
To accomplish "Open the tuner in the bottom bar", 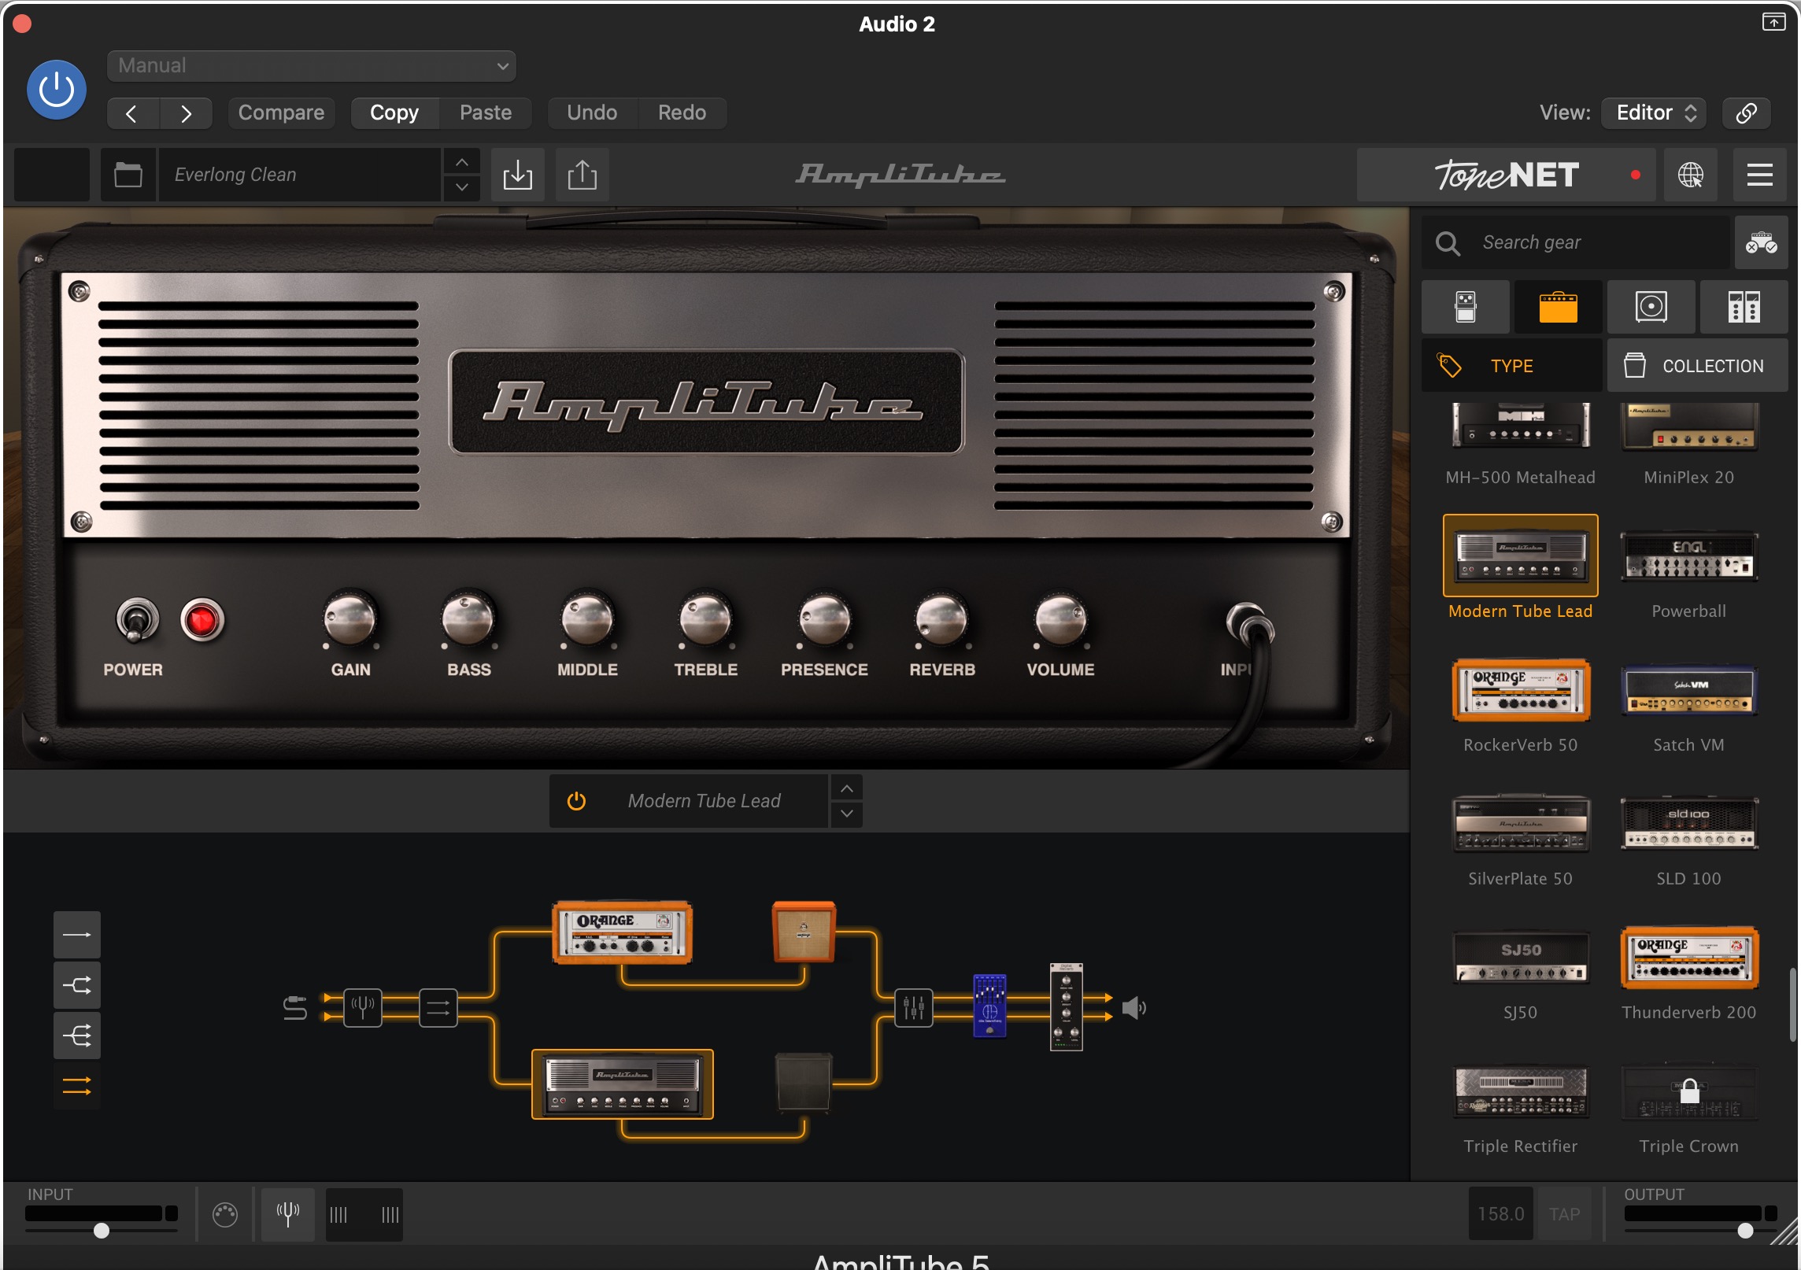I will pyautogui.click(x=288, y=1214).
